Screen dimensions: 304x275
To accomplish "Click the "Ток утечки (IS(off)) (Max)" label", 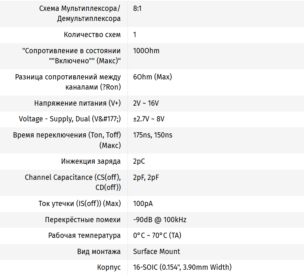I will 80,204.
